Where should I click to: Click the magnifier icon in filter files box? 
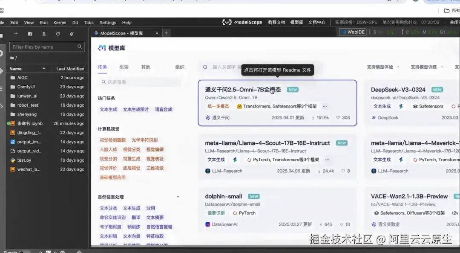(80, 47)
